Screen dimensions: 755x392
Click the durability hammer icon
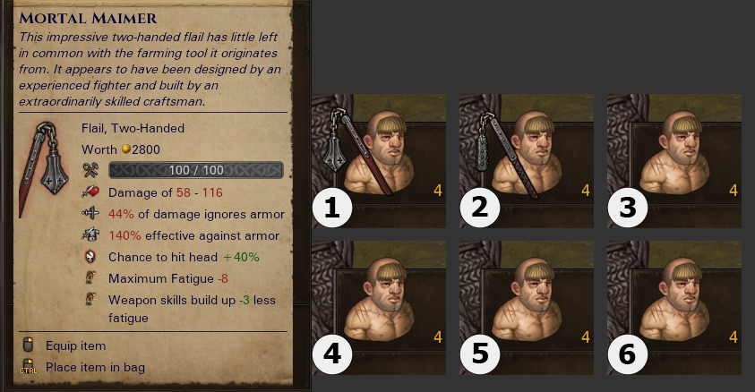click(x=90, y=170)
